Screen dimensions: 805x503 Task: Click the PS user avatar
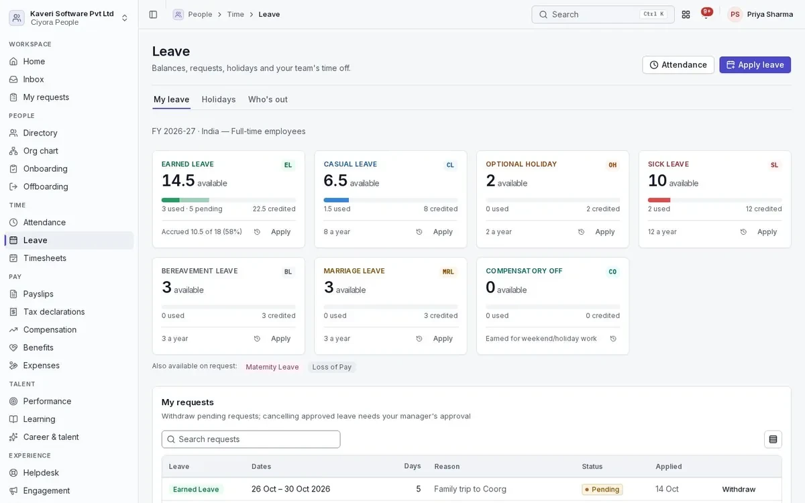point(735,14)
